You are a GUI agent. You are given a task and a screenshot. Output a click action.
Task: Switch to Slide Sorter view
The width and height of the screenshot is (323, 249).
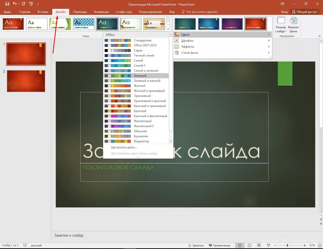pos(250,245)
